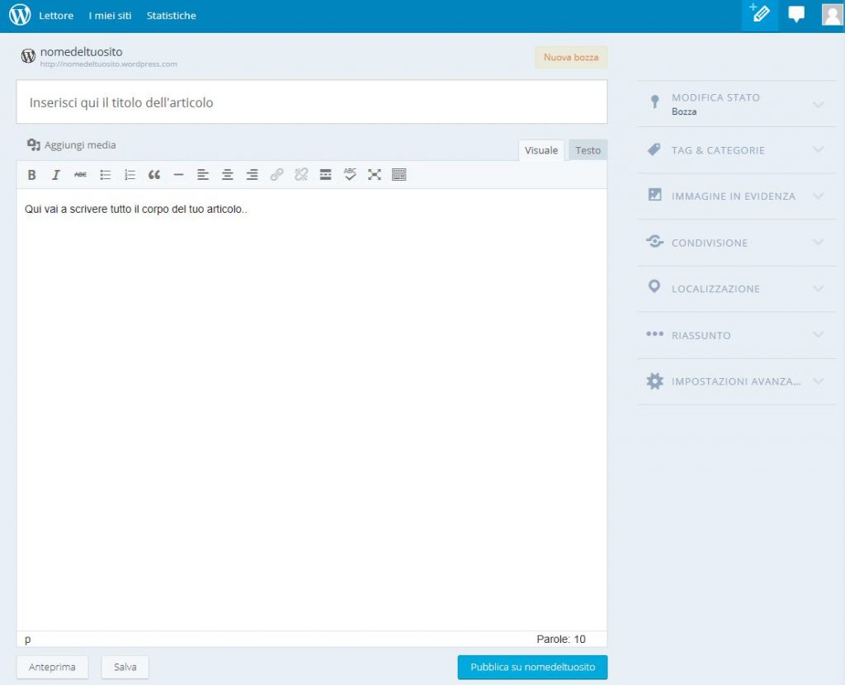Click the Nuova bozza badge
Image resolution: width=845 pixels, height=685 pixels.
[x=571, y=57]
